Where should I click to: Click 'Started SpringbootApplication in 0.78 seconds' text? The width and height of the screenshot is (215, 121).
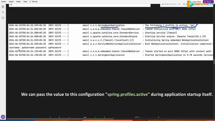[x=174, y=55]
